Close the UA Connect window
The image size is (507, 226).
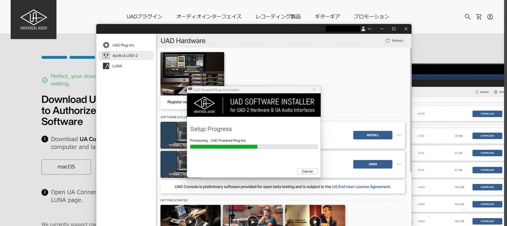coord(406,29)
